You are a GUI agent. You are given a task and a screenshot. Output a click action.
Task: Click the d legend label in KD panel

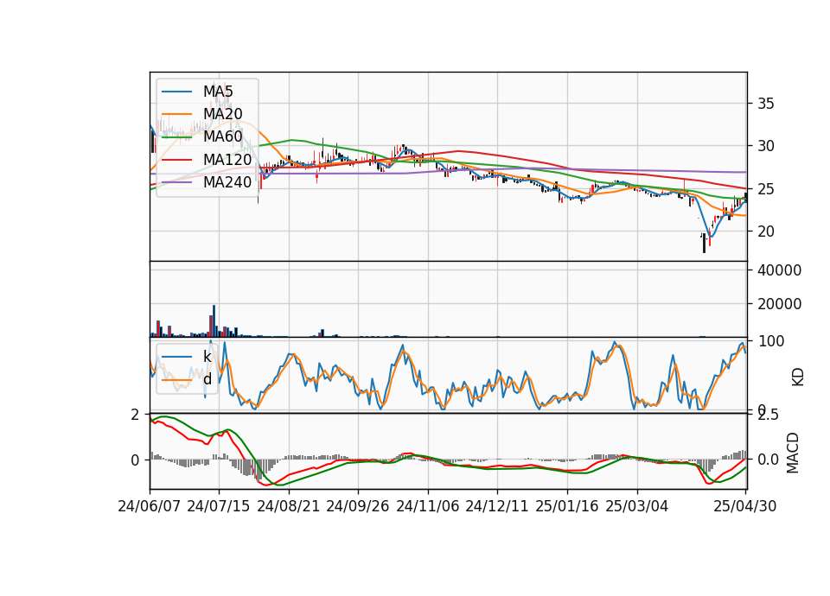pos(207,379)
